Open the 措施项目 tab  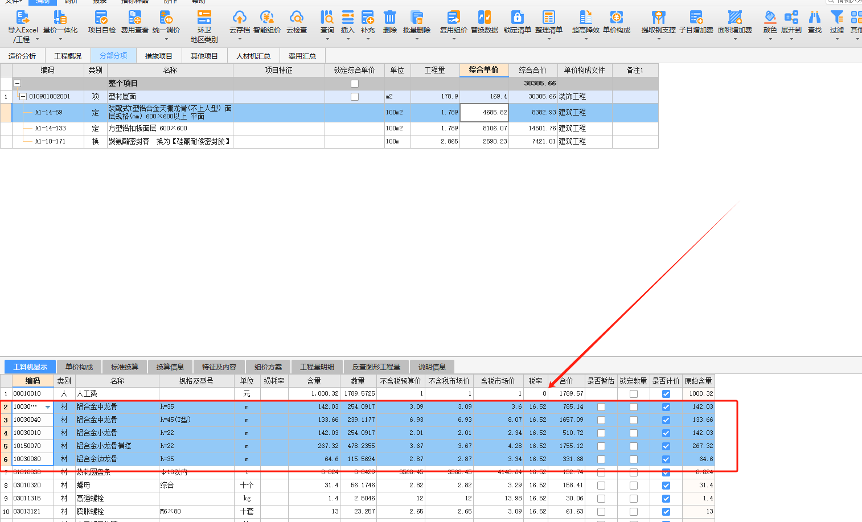158,56
